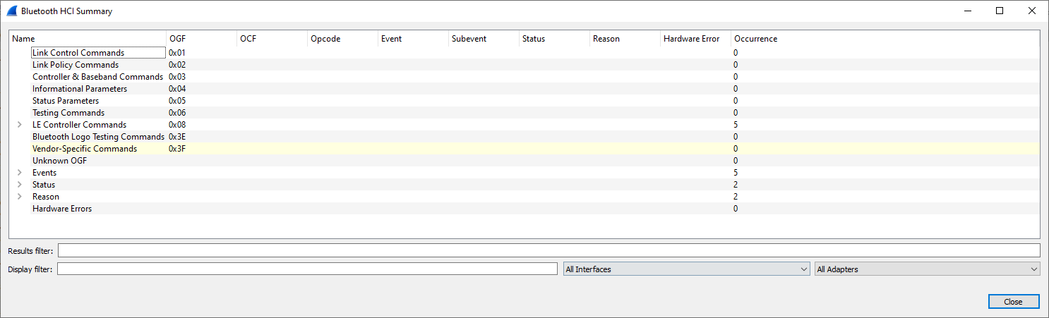
Task: Click OGF value 0x01
Action: click(177, 53)
